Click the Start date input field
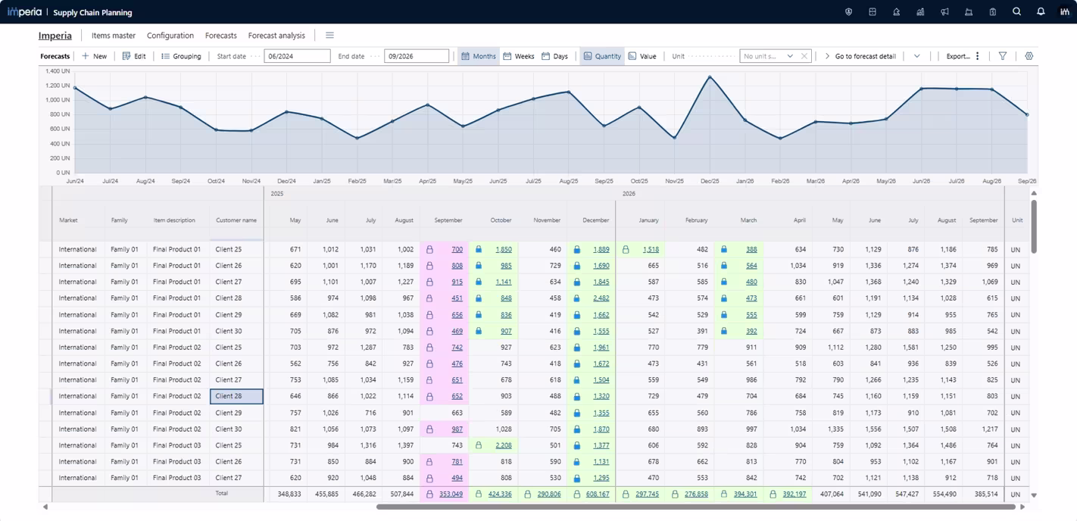Viewport: 1077px width, 521px height. 297,56
